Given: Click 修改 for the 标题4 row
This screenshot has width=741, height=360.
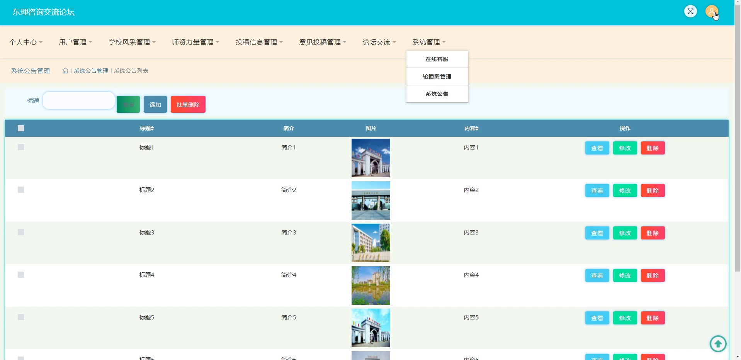Looking at the screenshot, I should [625, 275].
